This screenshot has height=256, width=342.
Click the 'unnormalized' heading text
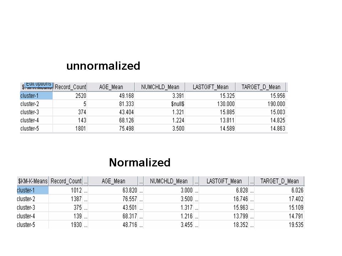103,66
